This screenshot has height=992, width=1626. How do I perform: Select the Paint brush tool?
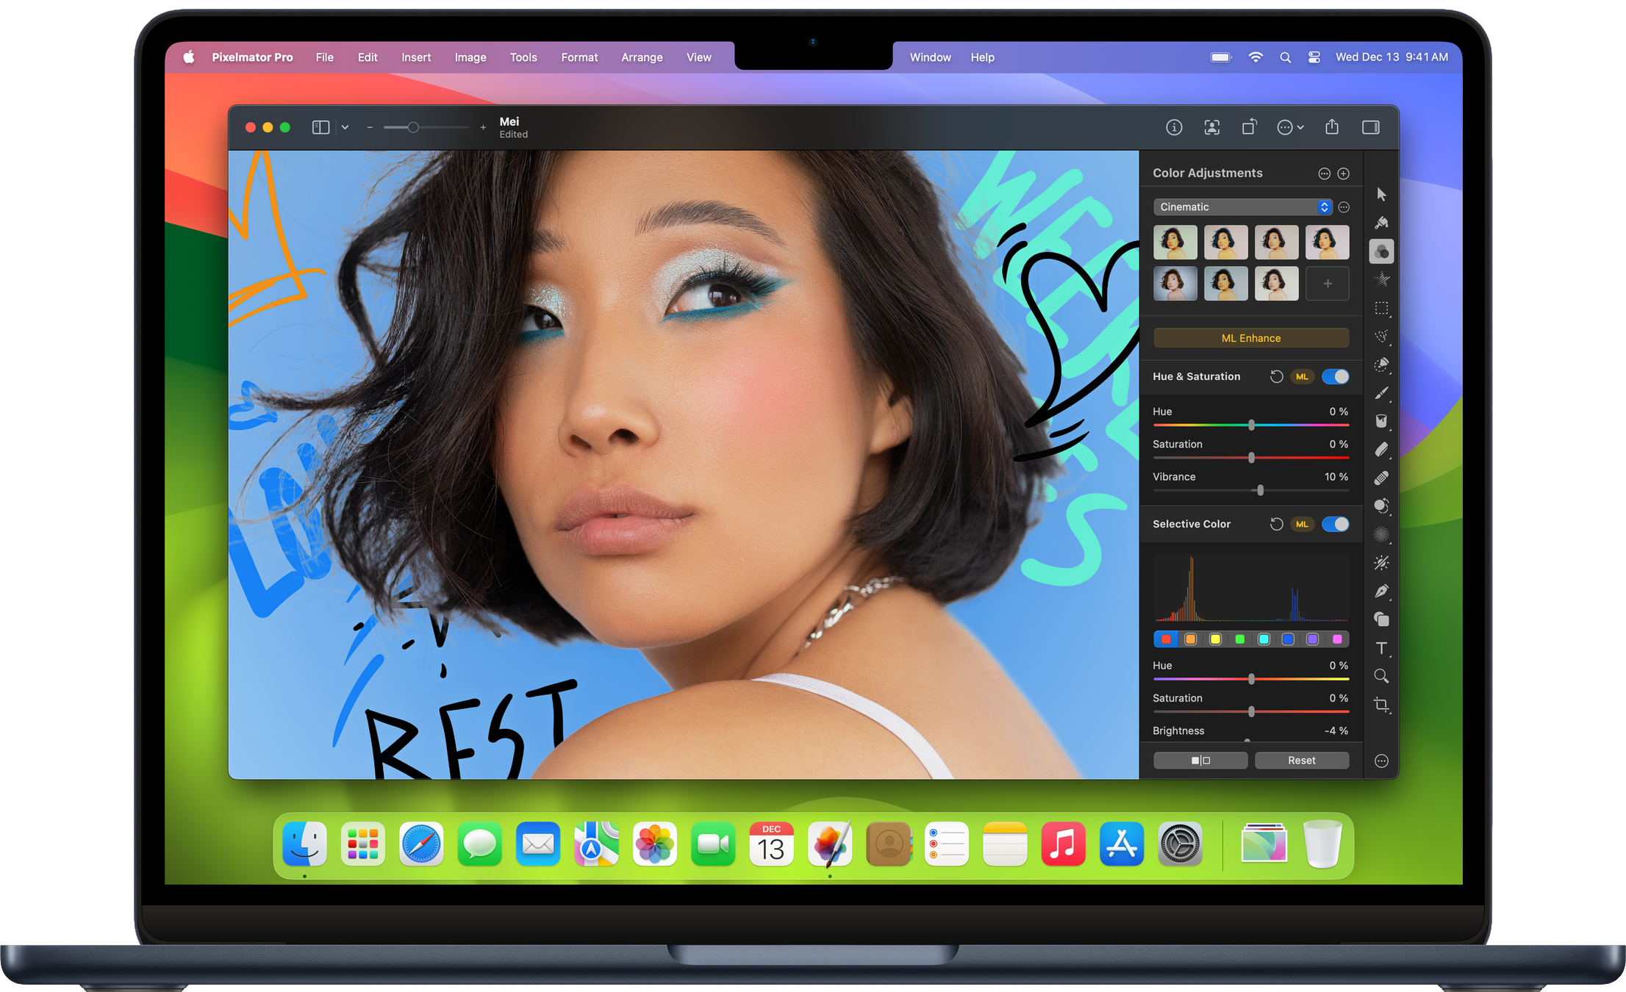[x=1381, y=393]
